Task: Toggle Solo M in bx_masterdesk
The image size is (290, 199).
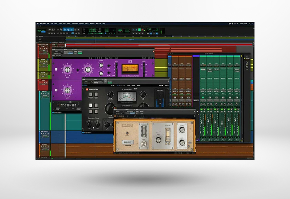Action: pos(161,86)
